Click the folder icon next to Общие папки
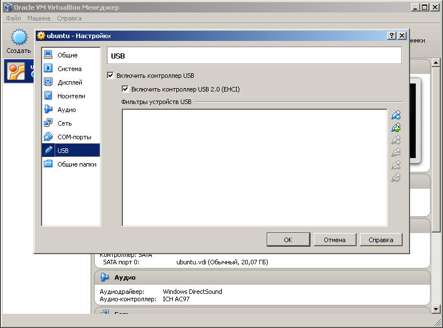Image resolution: width=443 pixels, height=328 pixels. click(x=48, y=164)
